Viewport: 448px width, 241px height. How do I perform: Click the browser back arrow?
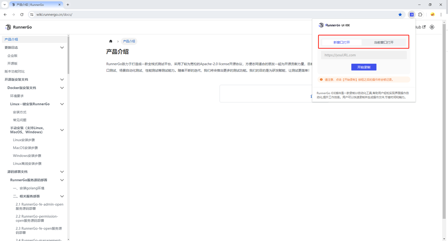[5, 15]
